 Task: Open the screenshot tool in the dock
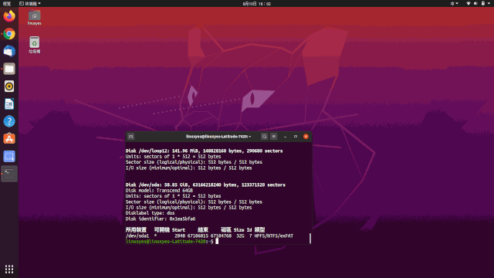pyautogui.click(x=9, y=156)
